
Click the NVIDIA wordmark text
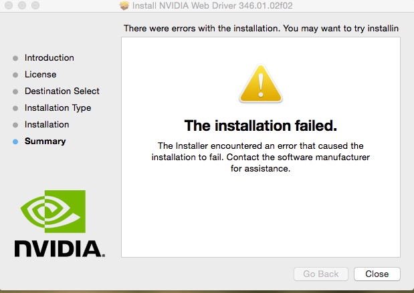[x=60, y=248]
